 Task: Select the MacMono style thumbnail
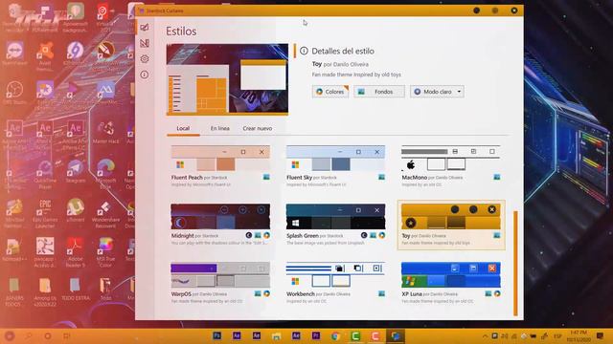coord(451,158)
